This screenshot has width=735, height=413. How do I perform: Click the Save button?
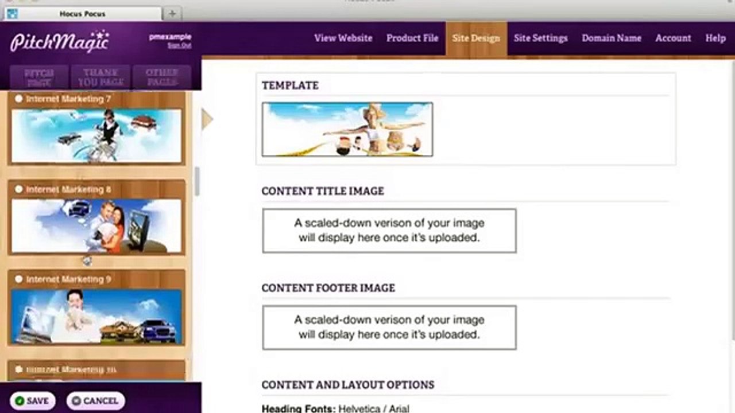coord(33,401)
